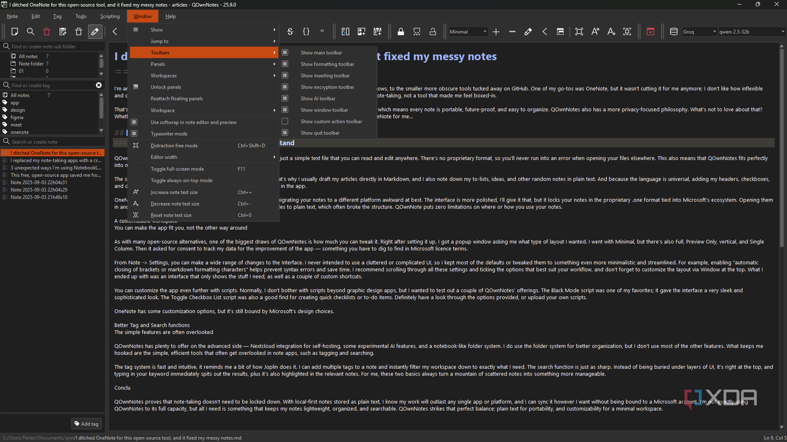Viewport: 787px width, 442px height.
Task: Expand the Panels submenu
Action: (x=204, y=64)
